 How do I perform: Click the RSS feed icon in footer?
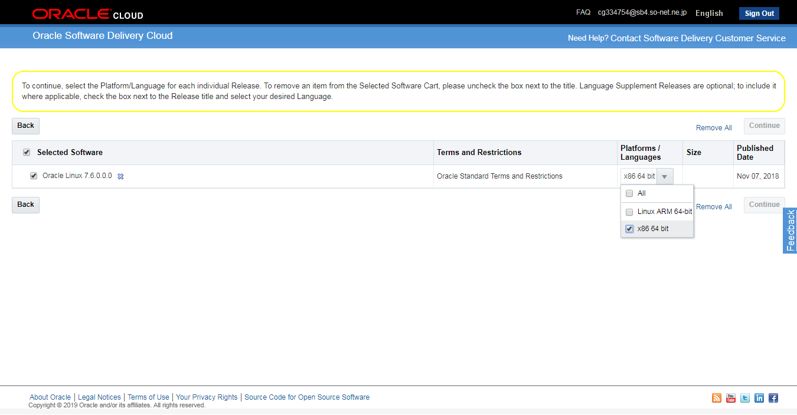[x=716, y=398]
